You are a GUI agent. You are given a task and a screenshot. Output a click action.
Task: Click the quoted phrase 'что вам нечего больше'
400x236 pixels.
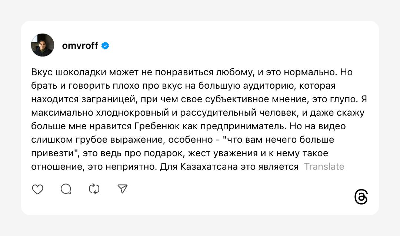click(x=279, y=140)
